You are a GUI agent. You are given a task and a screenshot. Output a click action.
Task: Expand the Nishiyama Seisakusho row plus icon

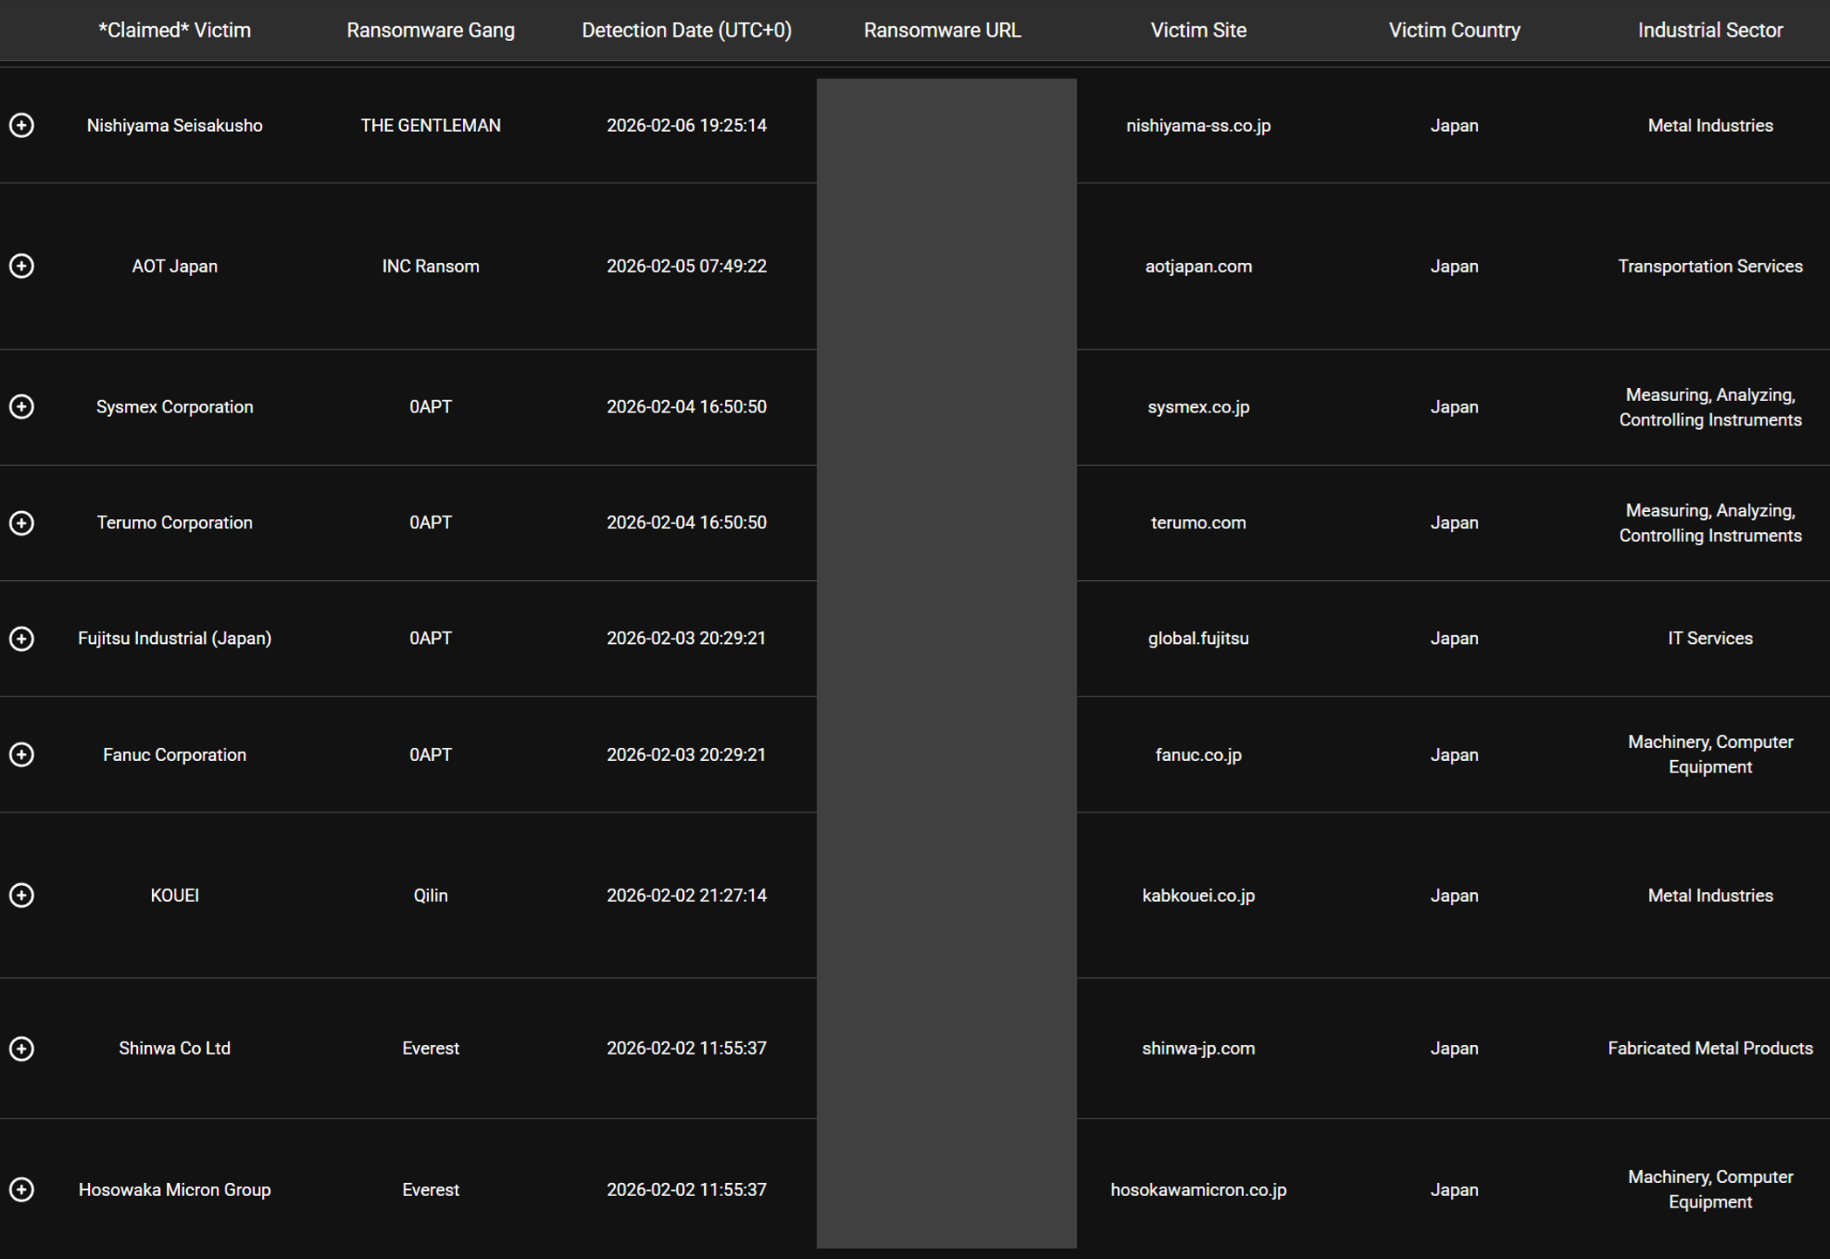22,126
